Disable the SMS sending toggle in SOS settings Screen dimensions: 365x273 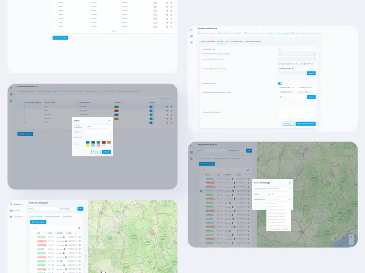[x=280, y=83]
